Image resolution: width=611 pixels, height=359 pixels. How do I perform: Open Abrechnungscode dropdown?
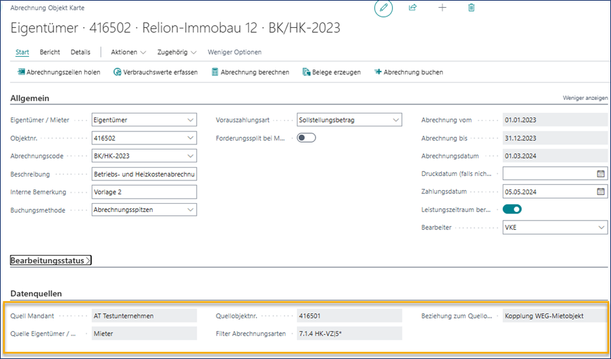point(190,156)
